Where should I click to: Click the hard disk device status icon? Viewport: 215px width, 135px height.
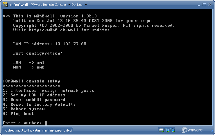tap(161, 130)
